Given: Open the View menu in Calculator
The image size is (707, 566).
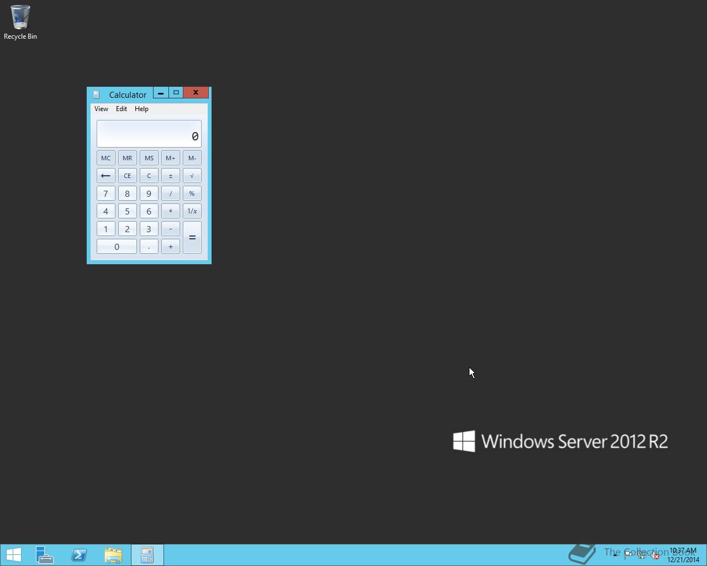Looking at the screenshot, I should (x=101, y=109).
